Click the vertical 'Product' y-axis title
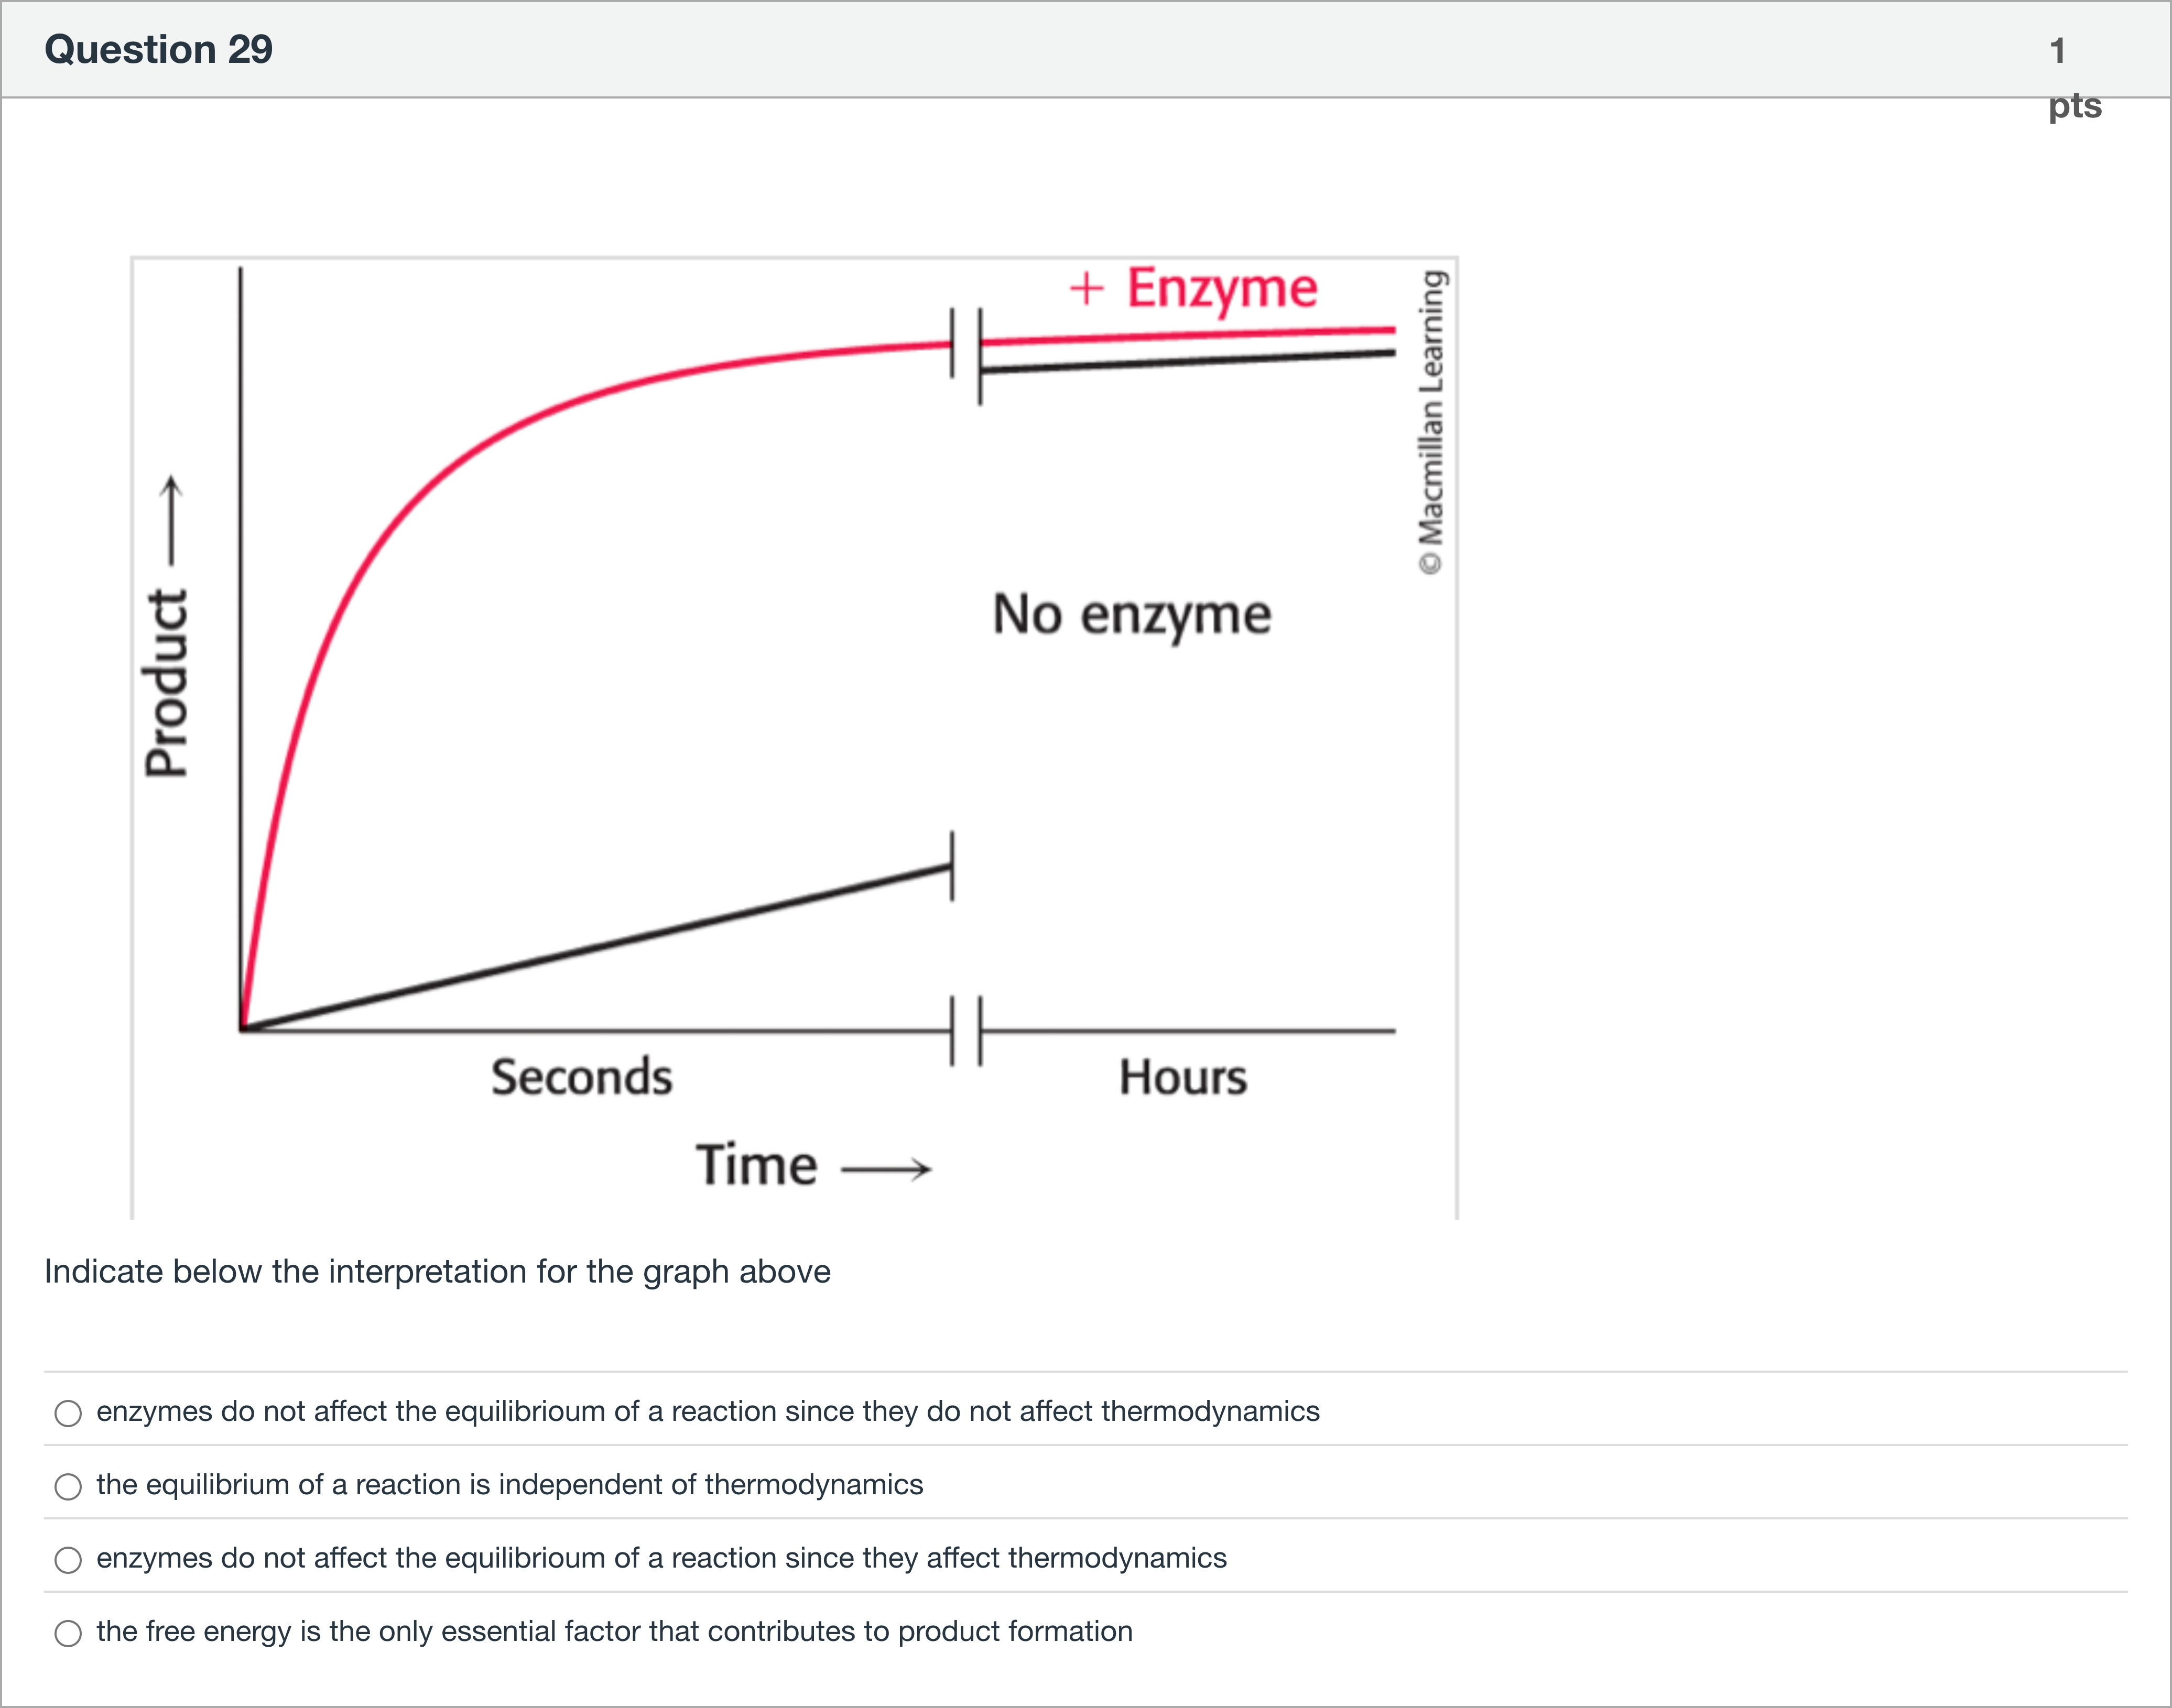2172x1708 pixels. click(166, 682)
